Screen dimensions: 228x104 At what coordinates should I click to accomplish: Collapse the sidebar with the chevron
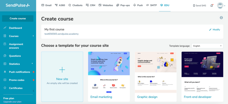coord(33,91)
